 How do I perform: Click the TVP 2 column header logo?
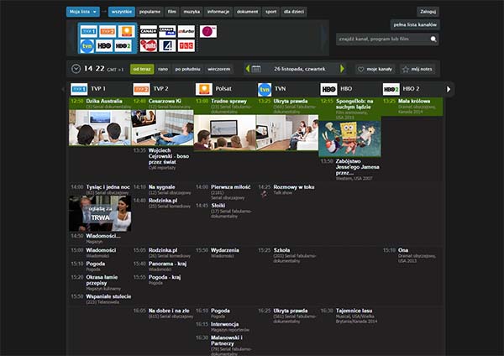click(x=141, y=89)
